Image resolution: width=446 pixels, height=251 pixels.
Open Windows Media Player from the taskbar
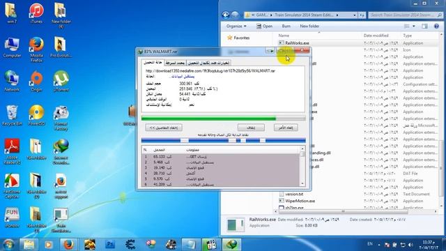click(48, 245)
